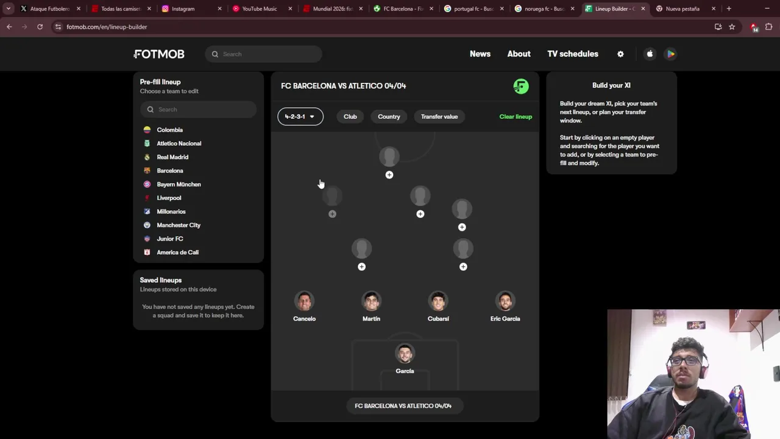Image resolution: width=780 pixels, height=439 pixels.
Task: Switch to the noruega fc search tab
Action: 544,9
